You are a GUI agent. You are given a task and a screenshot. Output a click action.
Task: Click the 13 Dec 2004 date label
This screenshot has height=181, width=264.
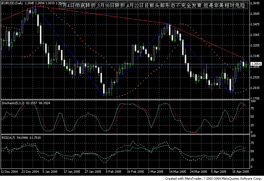pyautogui.click(x=9, y=171)
